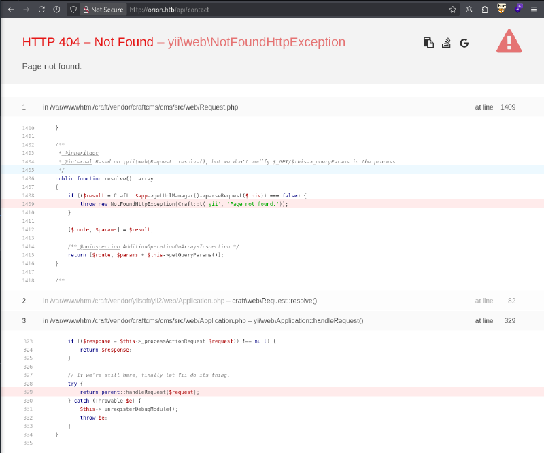Collapse stack frame 1 Request.php header

pos(272,107)
